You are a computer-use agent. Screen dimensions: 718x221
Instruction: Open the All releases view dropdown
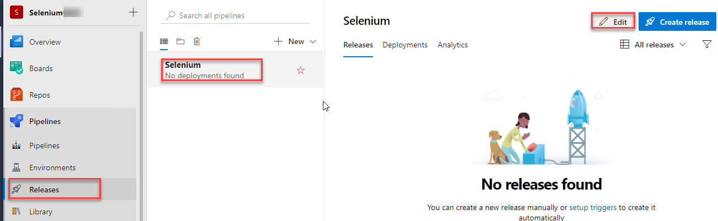point(653,45)
